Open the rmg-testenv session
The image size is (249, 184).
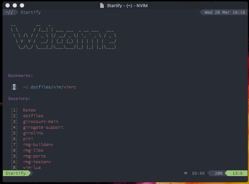(x=37, y=162)
